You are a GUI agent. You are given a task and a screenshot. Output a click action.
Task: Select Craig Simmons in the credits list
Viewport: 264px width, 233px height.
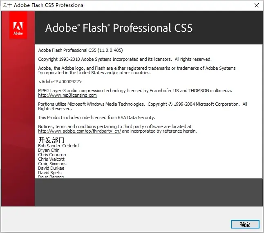point(52,164)
